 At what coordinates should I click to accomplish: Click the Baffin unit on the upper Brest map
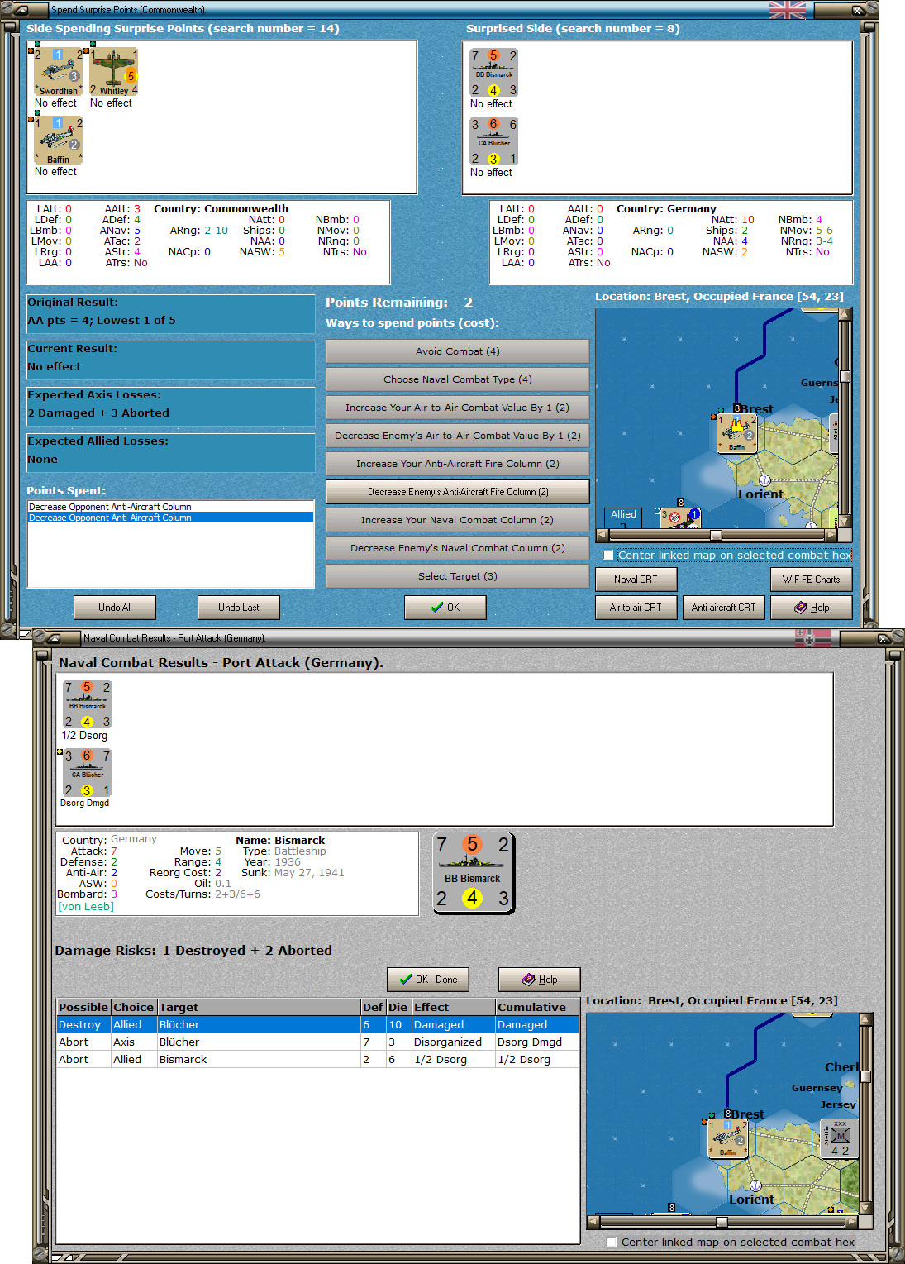[x=736, y=433]
